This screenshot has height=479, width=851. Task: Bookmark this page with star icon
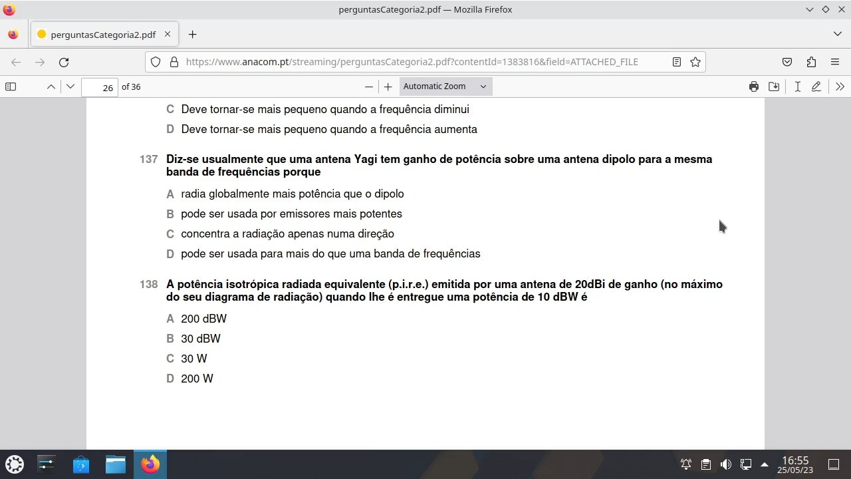(695, 62)
